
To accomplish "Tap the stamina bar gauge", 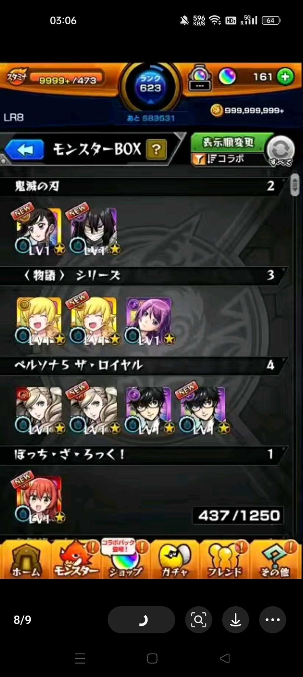I will click(67, 80).
